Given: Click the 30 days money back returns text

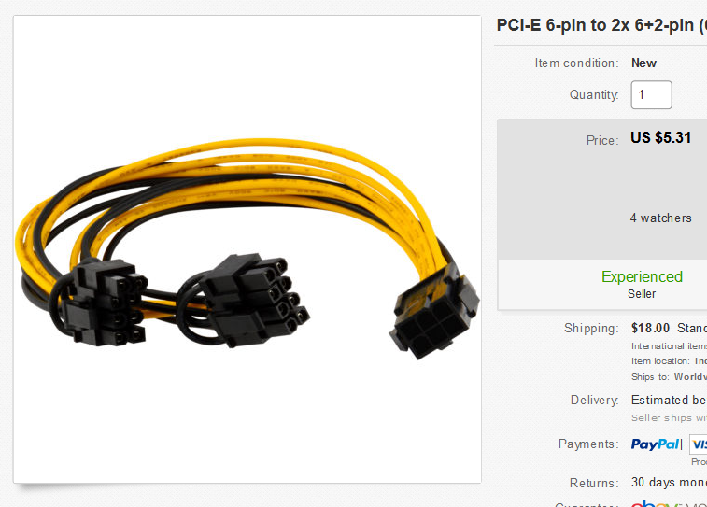Looking at the screenshot, I should coord(669,483).
